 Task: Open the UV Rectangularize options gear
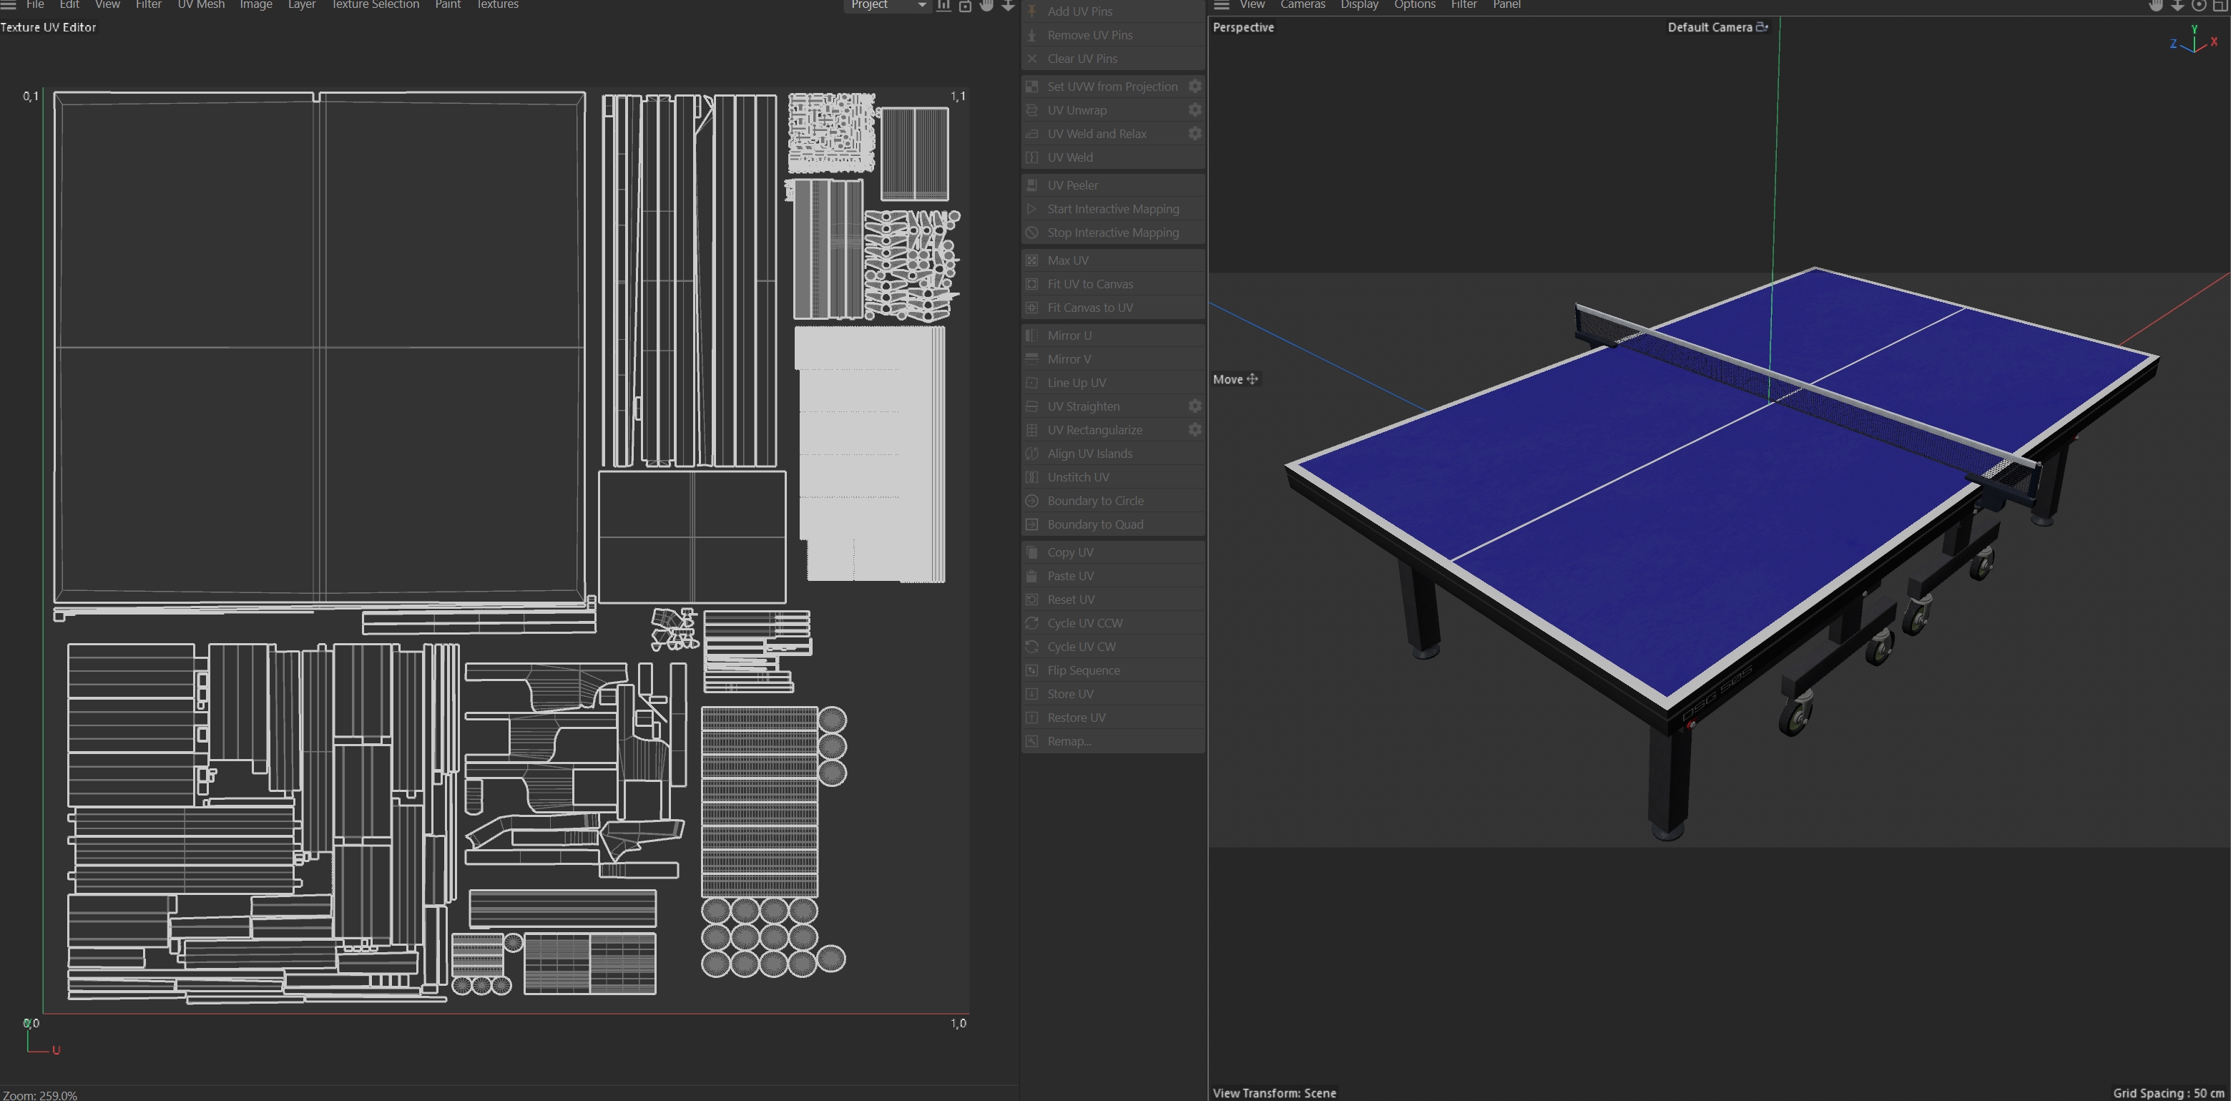tap(1195, 430)
